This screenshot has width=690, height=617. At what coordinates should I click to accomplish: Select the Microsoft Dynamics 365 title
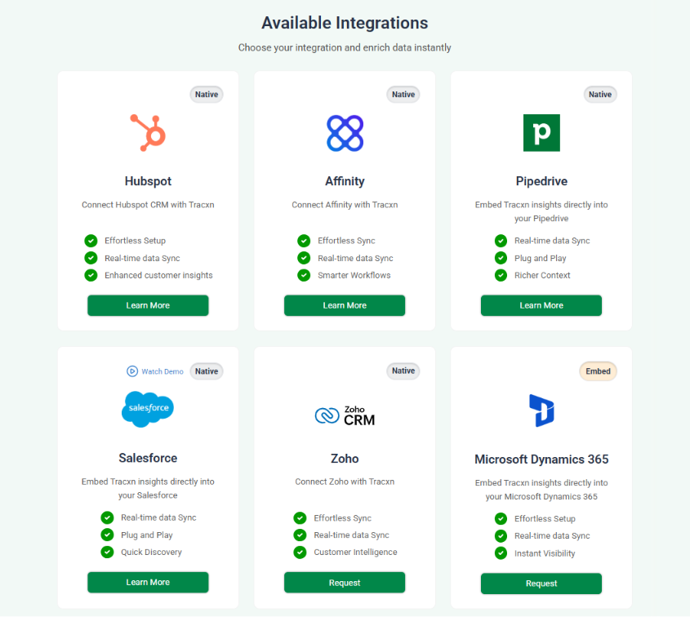coord(541,459)
